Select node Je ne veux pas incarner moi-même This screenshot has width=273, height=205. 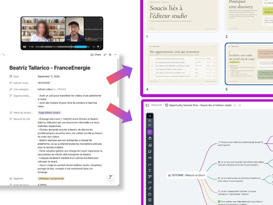click(x=241, y=164)
